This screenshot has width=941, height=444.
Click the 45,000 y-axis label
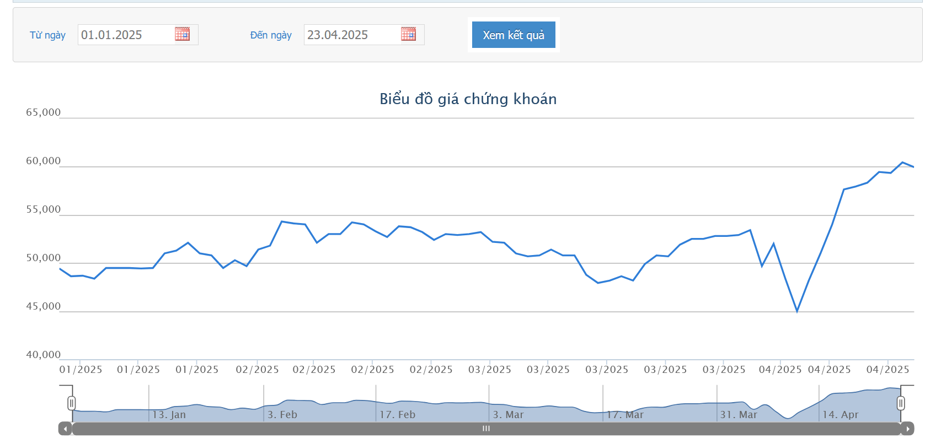(x=44, y=306)
